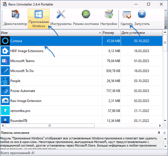The height and width of the screenshot is (156, 168).
Task: Select RoundedTB row name
Action: coord(19,121)
